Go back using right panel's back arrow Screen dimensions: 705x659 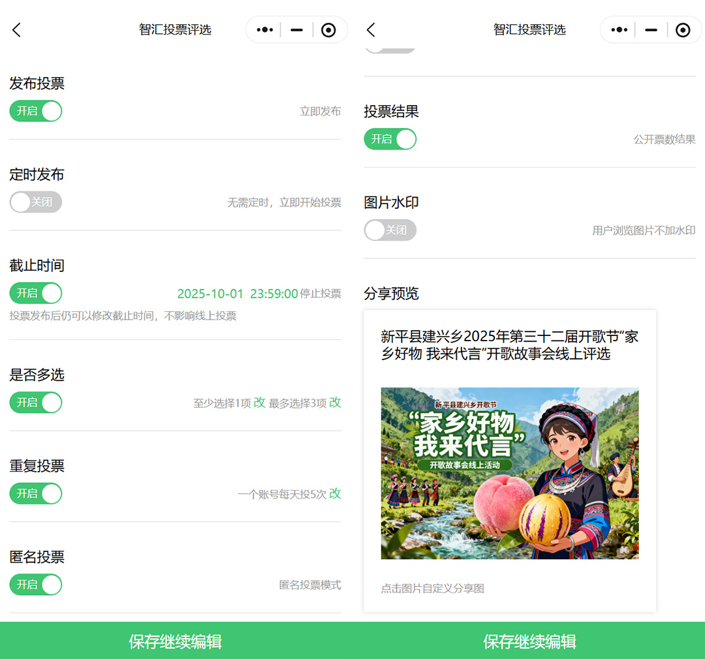(x=371, y=30)
